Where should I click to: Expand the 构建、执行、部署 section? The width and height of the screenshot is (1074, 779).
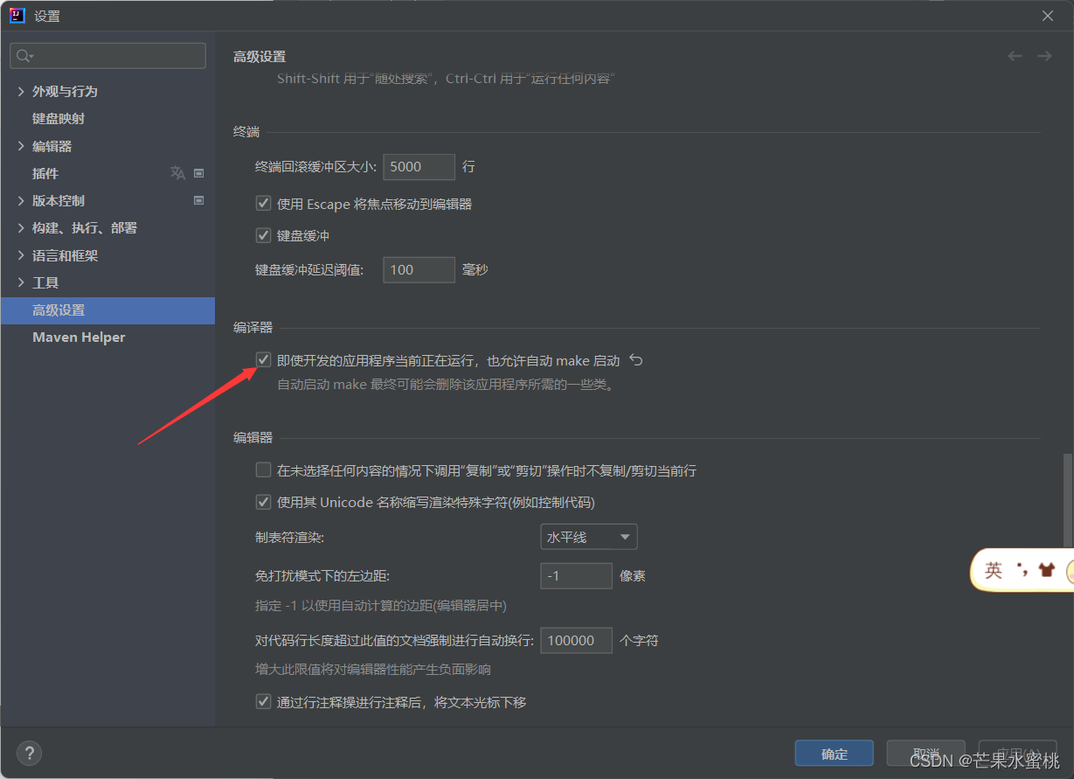(x=20, y=227)
